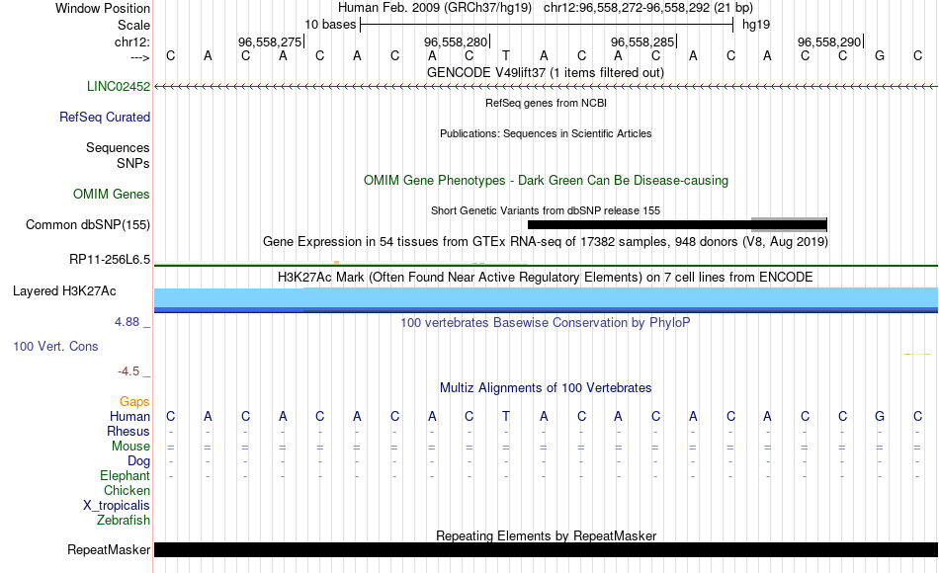Viewport: 939px width, 573px height.
Task: Click the OMIM Gene Phenotypes track title
Action: 546,180
